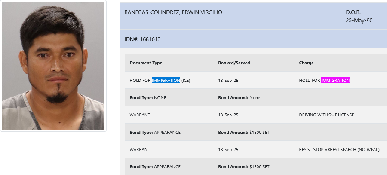Click the 18-Sep-25 date in immigration hold row
The width and height of the screenshot is (387, 175).
point(228,80)
